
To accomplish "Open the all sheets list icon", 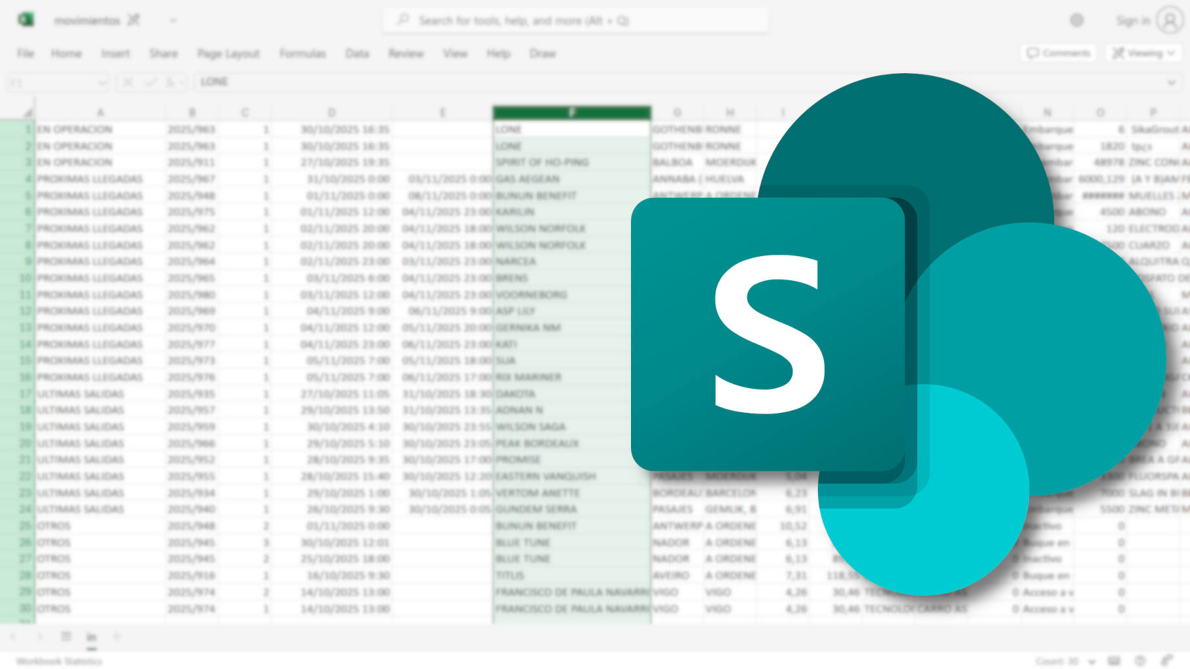I will point(66,636).
